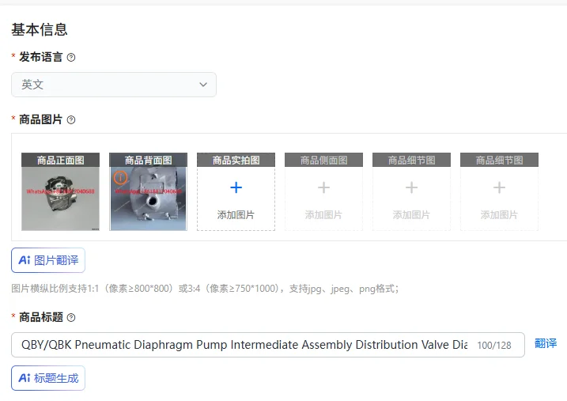The image size is (567, 401).
Task: Click the 商品侧面图 slot header label
Action: click(323, 160)
